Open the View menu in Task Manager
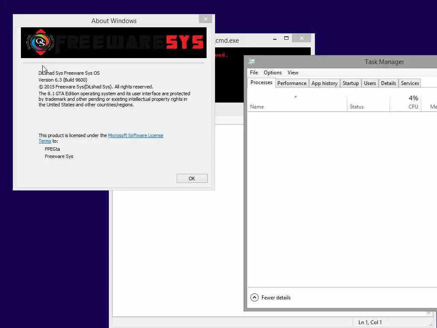The height and width of the screenshot is (328, 437). [x=293, y=73]
